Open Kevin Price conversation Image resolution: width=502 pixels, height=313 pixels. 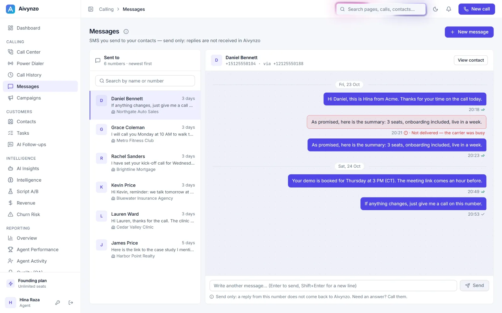145,192
